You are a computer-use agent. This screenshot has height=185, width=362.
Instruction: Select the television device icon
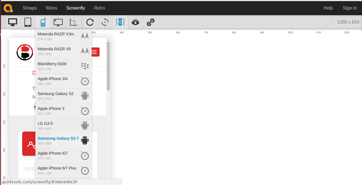tap(58, 22)
